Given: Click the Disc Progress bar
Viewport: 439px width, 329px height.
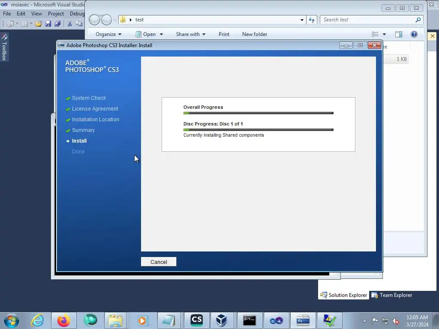Looking at the screenshot, I should [x=258, y=130].
